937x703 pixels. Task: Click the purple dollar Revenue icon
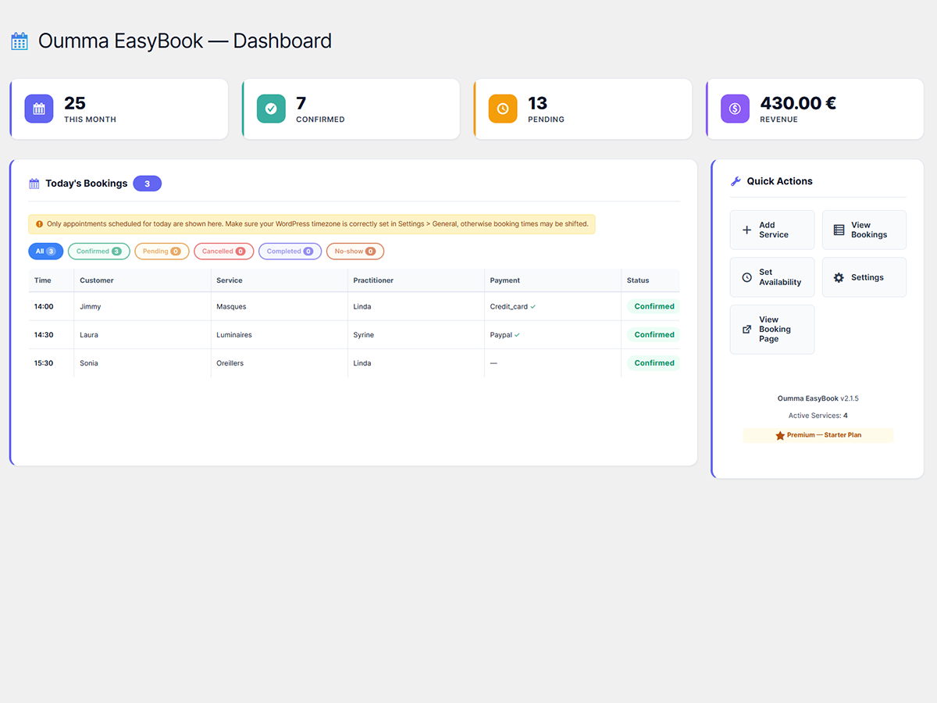click(x=735, y=109)
